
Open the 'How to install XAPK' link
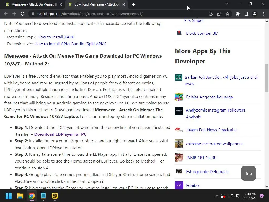56,37
